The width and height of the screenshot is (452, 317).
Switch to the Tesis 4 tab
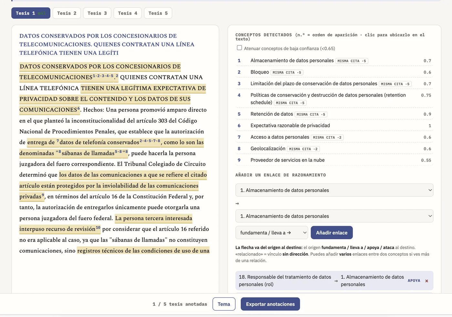point(128,13)
